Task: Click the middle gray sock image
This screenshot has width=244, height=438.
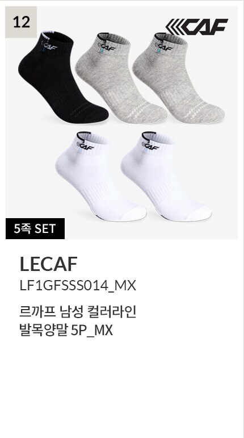Action: click(120, 78)
